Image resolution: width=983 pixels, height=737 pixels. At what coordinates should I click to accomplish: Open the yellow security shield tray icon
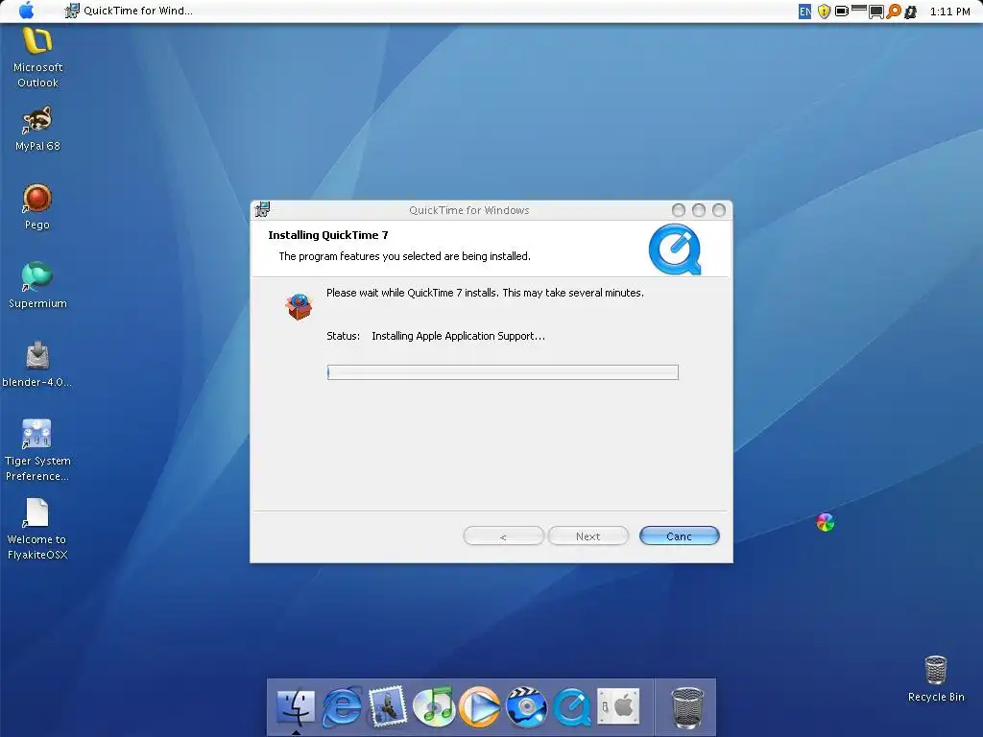[824, 12]
